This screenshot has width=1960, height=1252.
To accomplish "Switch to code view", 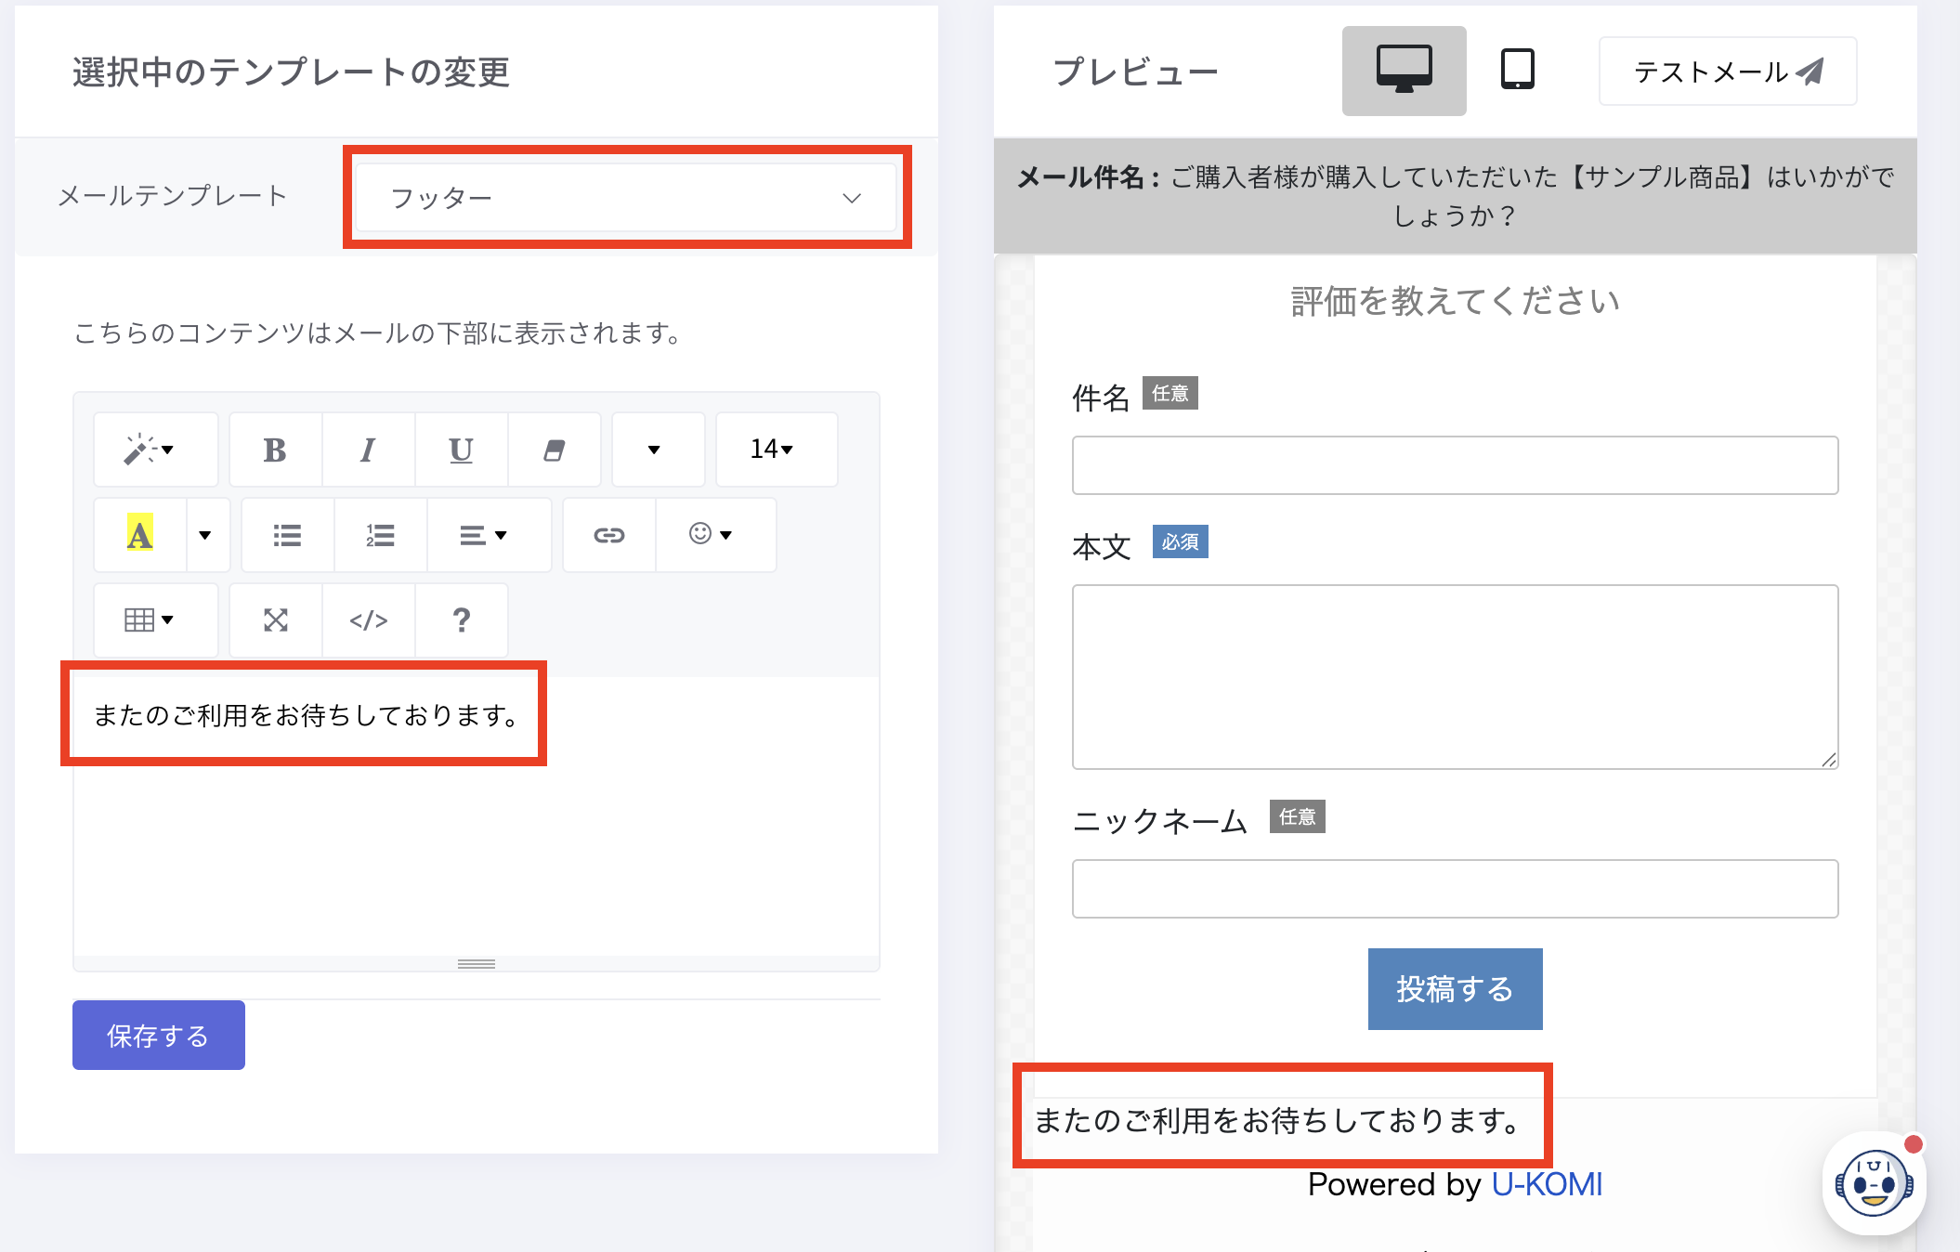I will point(368,620).
